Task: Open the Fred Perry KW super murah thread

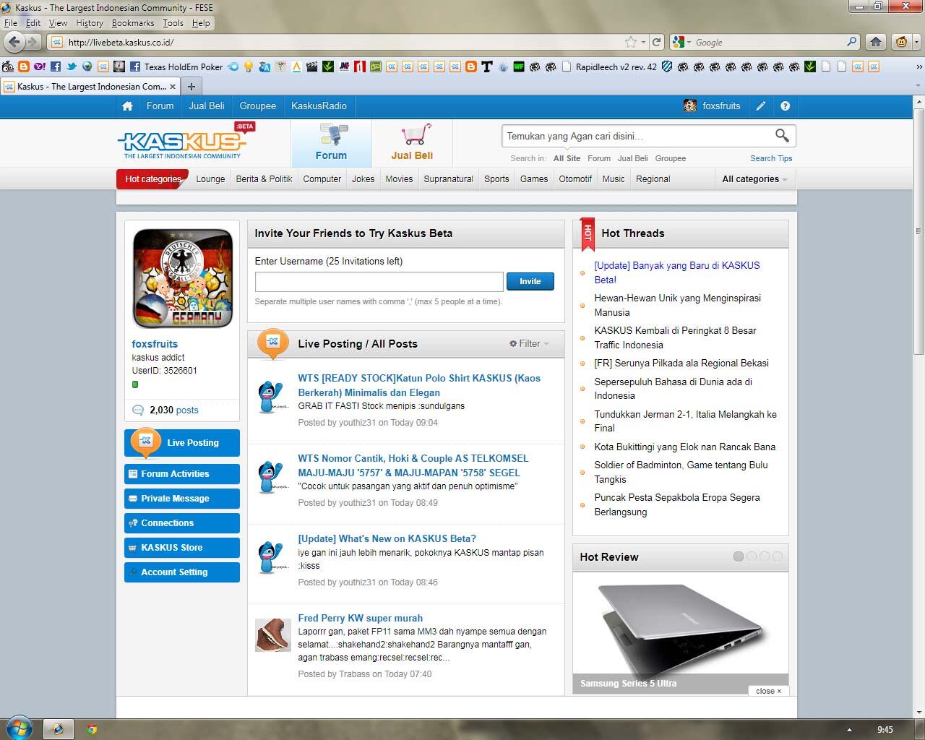Action: (x=360, y=618)
